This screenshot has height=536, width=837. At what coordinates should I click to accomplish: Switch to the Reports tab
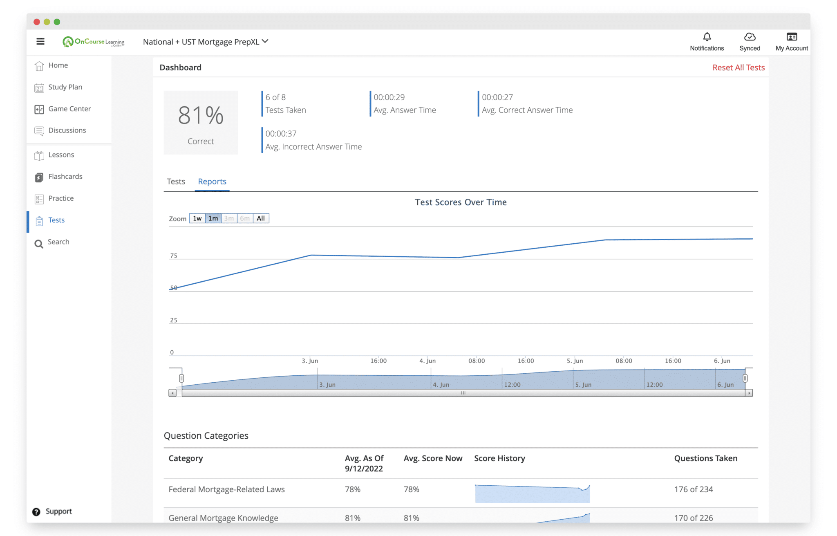pos(212,182)
